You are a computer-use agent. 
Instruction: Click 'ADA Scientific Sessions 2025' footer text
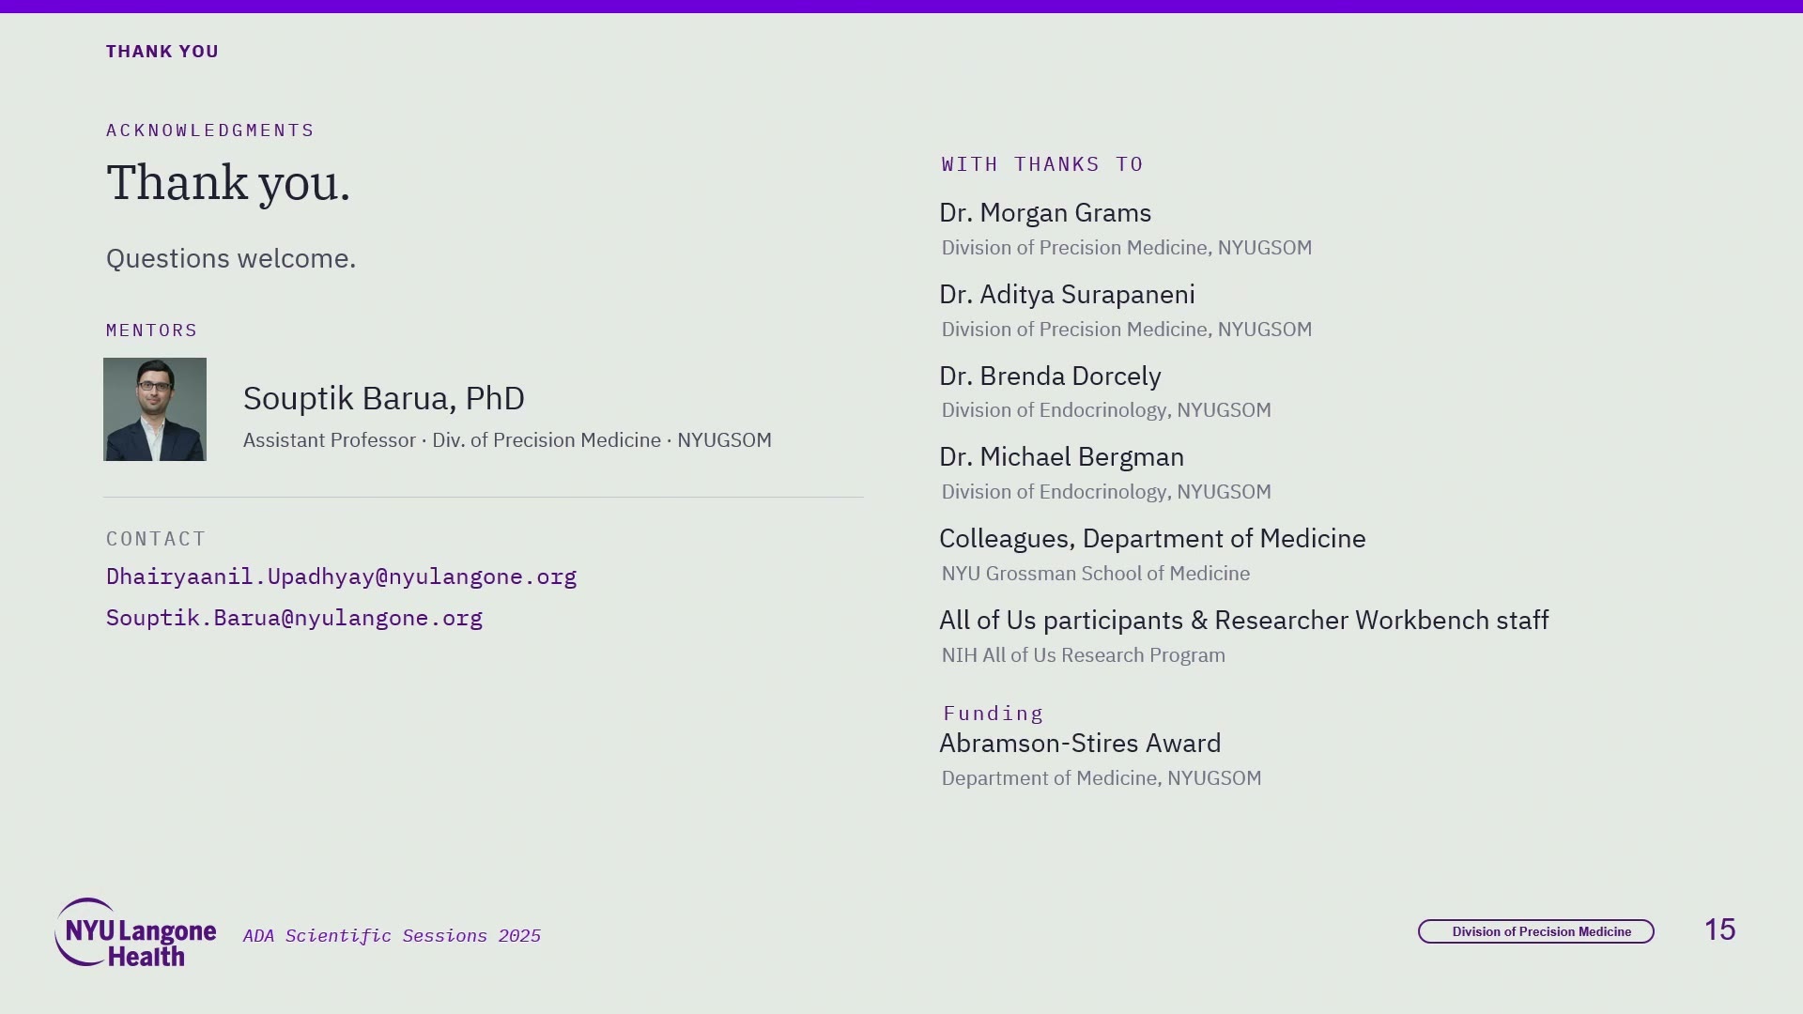click(392, 936)
